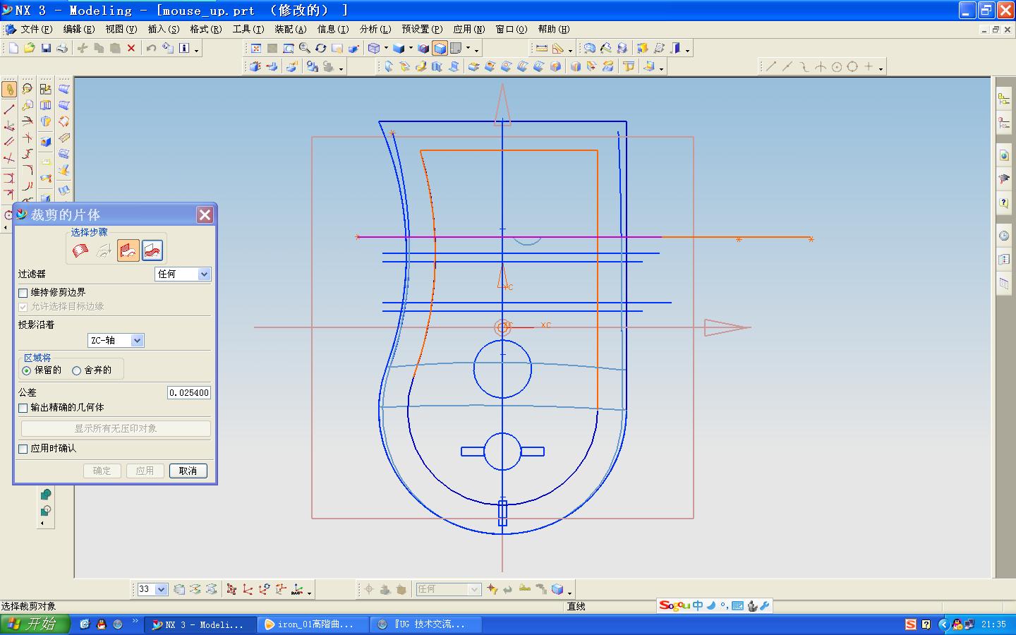Viewport: 1016px width, 635px height.
Task: Select the Zoom magnifier tool
Action: coord(305,48)
